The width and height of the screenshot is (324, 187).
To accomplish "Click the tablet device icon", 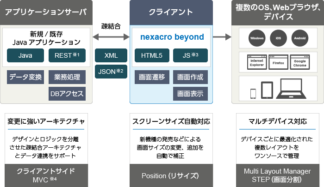I will tap(267, 90).
